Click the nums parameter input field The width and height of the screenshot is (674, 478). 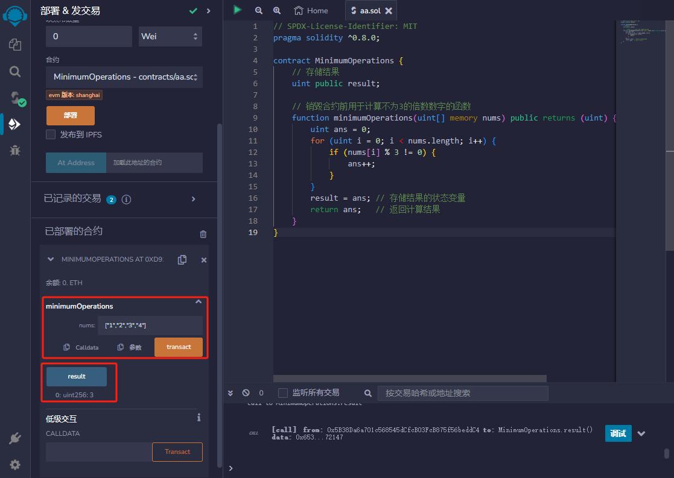tap(150, 325)
